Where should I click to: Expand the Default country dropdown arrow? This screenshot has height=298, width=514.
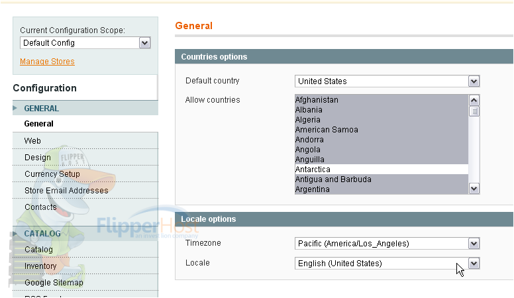pos(474,81)
